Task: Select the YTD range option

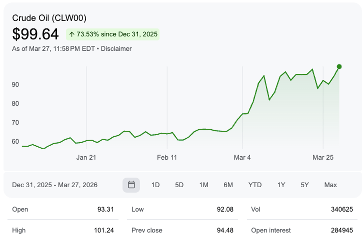Action: pos(255,185)
